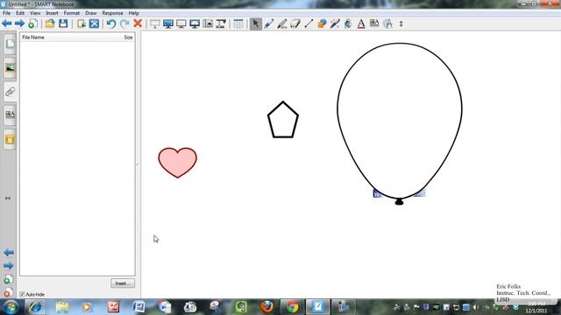The width and height of the screenshot is (561, 315).
Task: Click the document camera icon
Action: [x=221, y=24]
